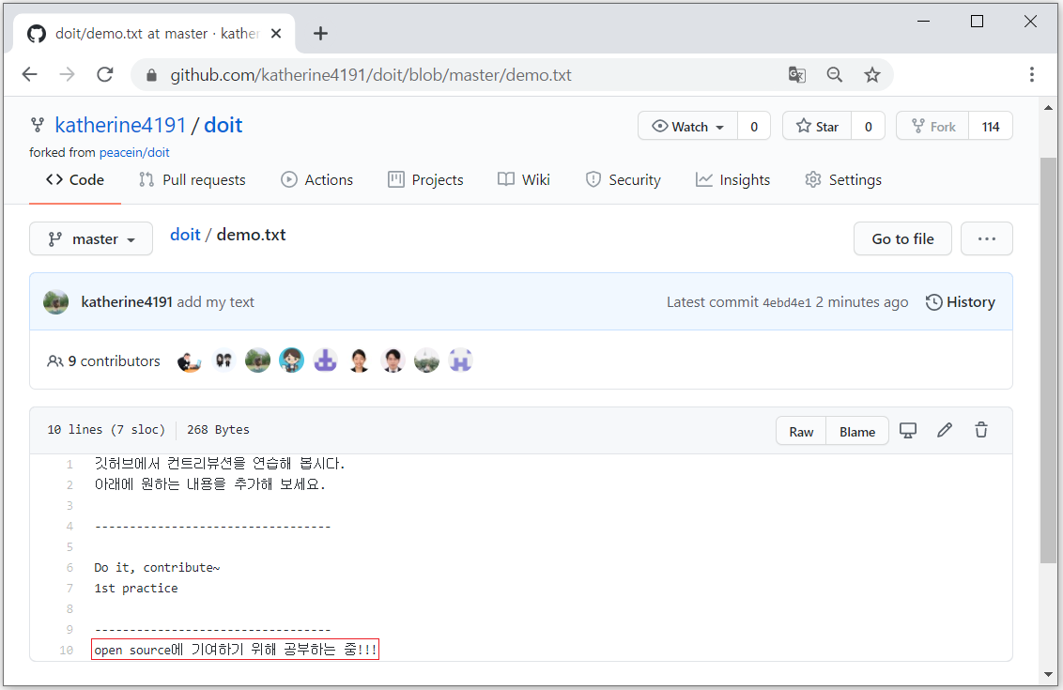This screenshot has height=690, width=1063.
Task: View Raw file contents
Action: 801,432
